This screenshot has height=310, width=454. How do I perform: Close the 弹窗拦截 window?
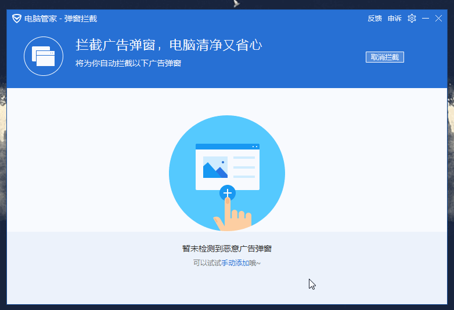pos(438,19)
